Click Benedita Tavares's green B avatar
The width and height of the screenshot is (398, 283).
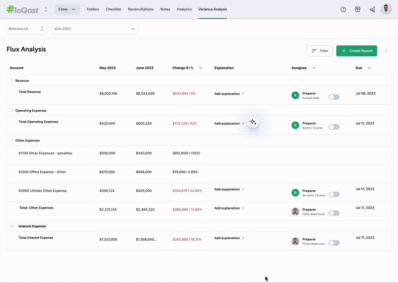(295, 193)
